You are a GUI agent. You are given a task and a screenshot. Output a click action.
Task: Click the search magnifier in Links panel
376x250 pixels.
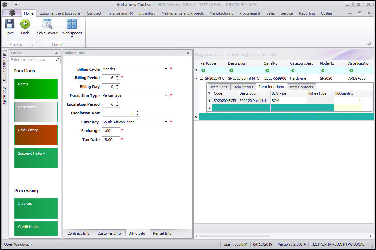57,60
